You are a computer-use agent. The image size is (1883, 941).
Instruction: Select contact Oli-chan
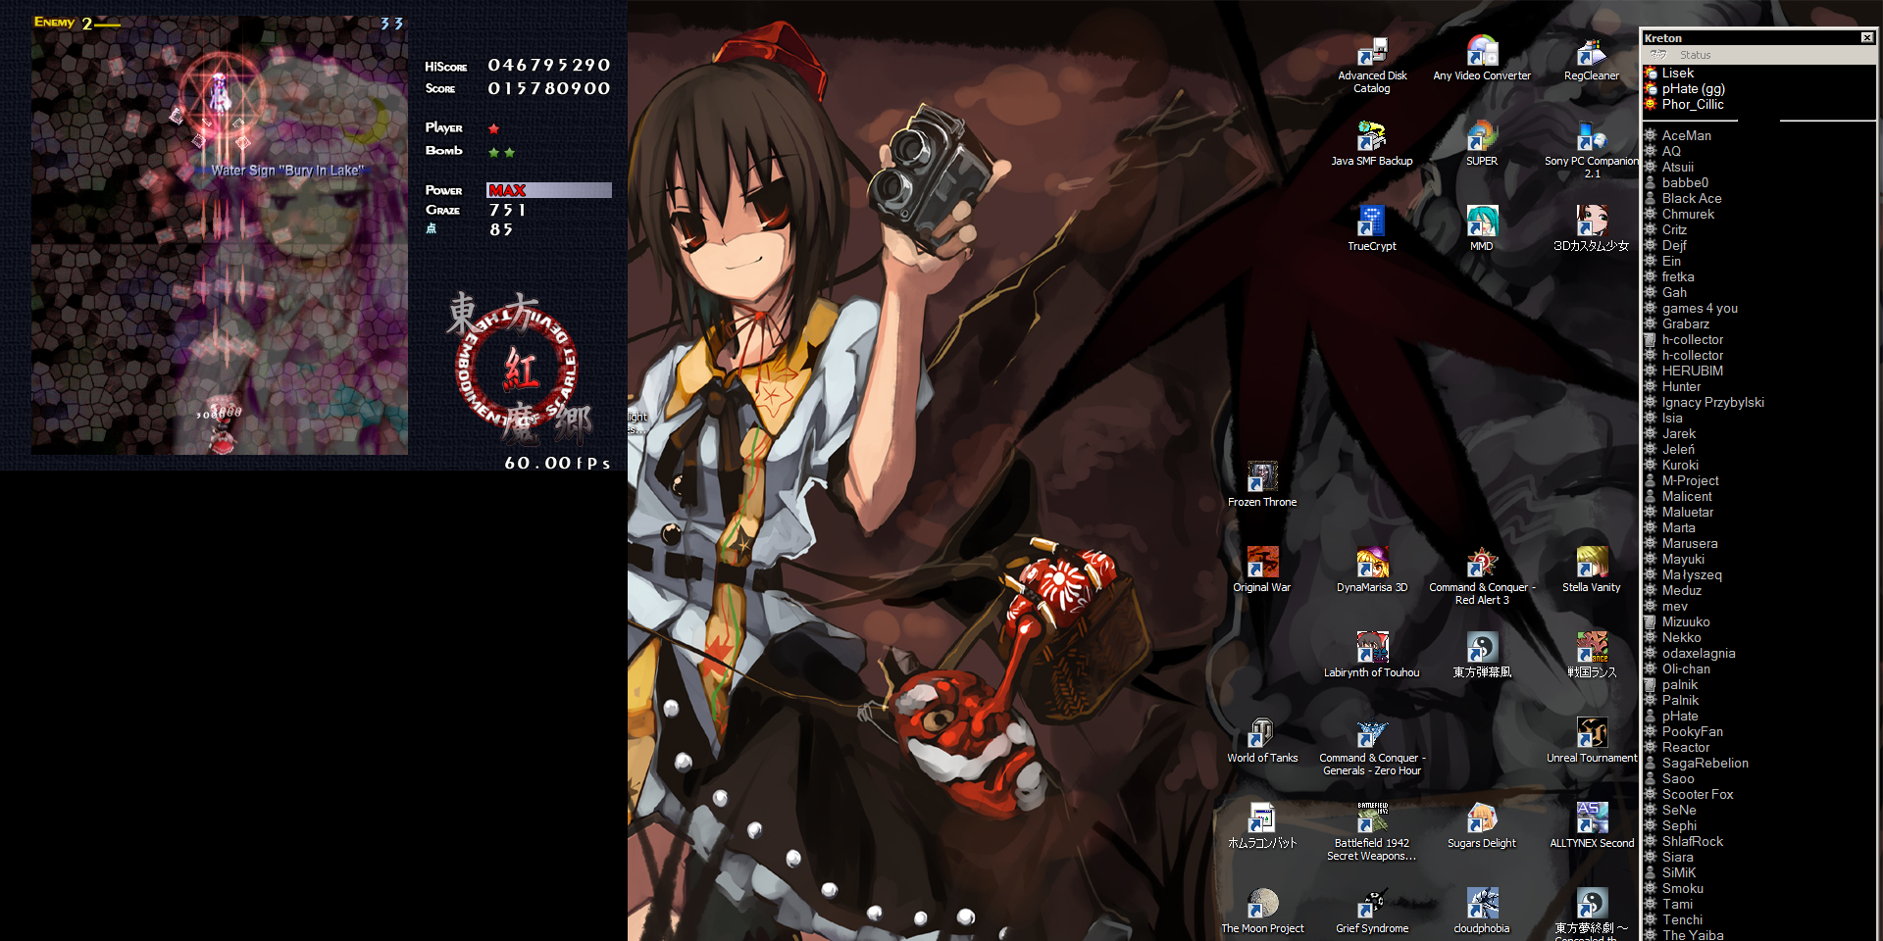point(1686,669)
